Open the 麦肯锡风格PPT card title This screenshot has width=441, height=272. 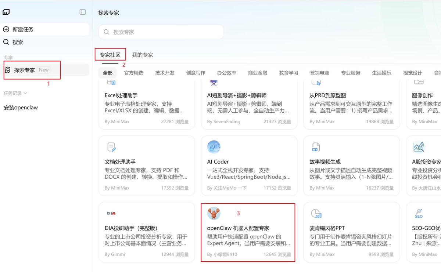pos(327,228)
